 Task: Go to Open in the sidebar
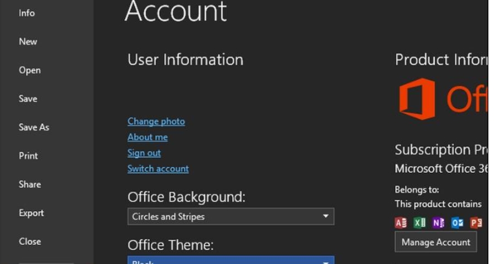coord(30,70)
